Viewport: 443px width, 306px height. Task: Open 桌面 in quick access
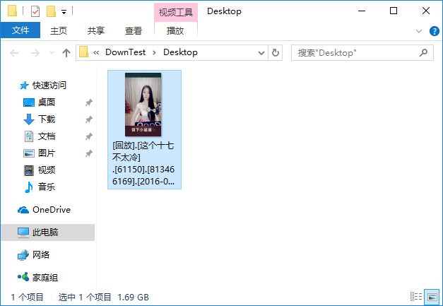click(40, 102)
